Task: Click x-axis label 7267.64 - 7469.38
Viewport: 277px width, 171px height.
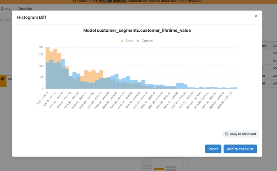Action: pos(178,100)
